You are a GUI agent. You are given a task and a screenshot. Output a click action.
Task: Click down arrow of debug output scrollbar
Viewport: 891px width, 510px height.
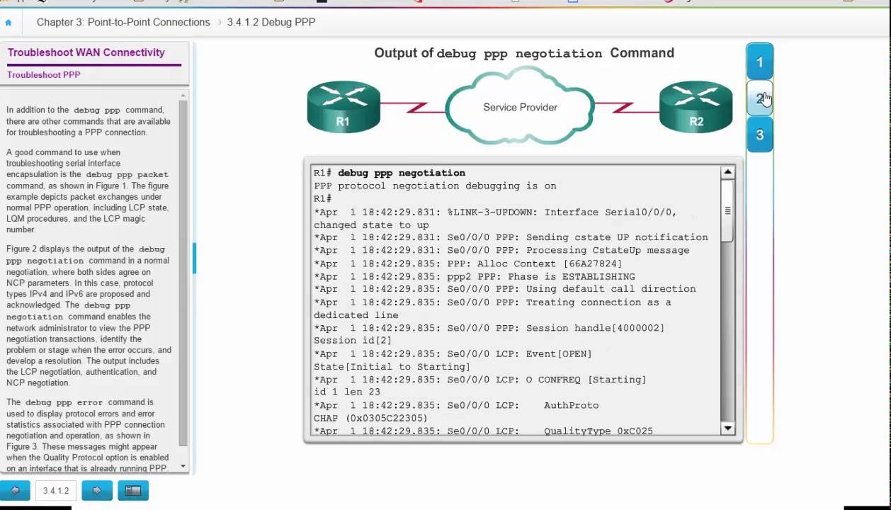[727, 428]
